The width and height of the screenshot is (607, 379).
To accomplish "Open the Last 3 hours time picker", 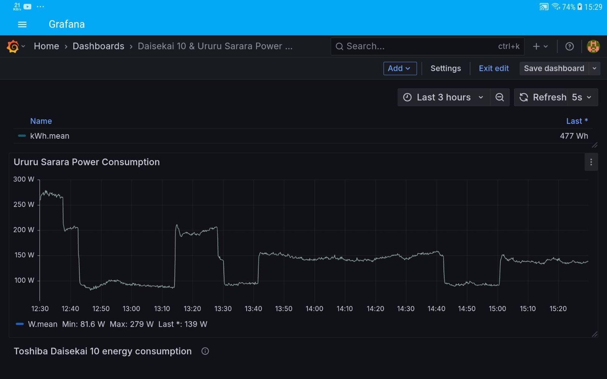I will 444,97.
